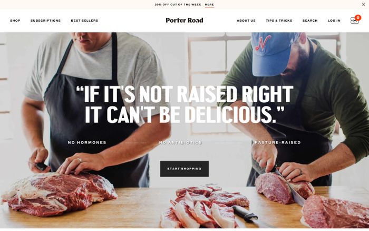Image resolution: width=369 pixels, height=231 pixels.
Task: Click the orange cart count badge
Action: click(x=358, y=17)
